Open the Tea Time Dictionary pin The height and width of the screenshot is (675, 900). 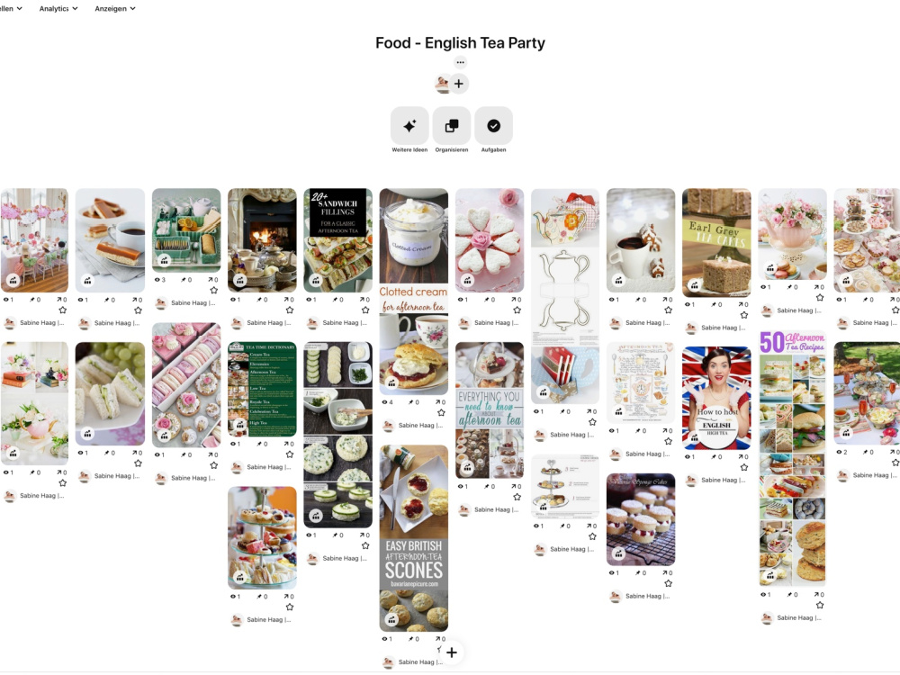262,390
